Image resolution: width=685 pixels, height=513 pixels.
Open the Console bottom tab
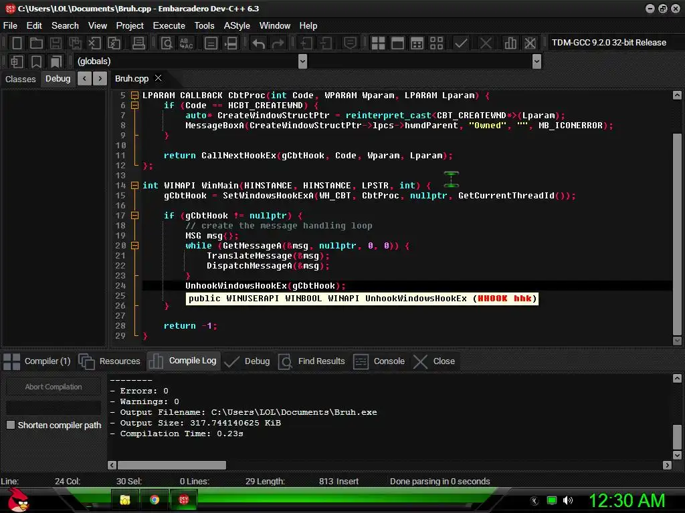click(379, 361)
